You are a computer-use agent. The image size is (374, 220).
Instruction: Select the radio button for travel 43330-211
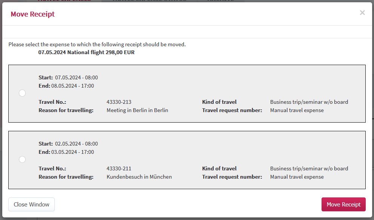pos(22,159)
